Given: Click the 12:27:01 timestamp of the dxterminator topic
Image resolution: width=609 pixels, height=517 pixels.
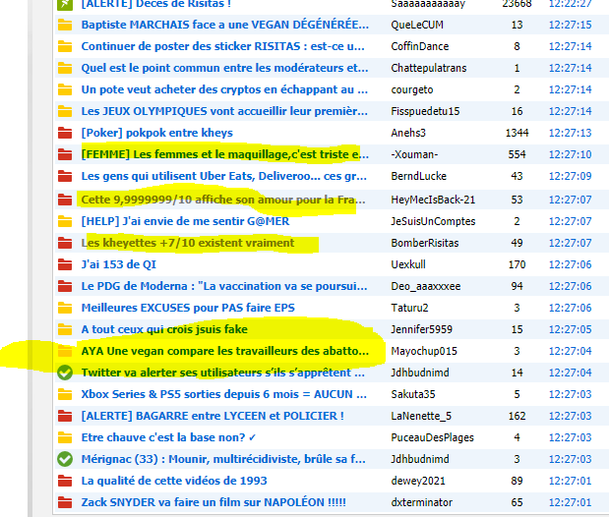Looking at the screenshot, I should click(570, 502).
